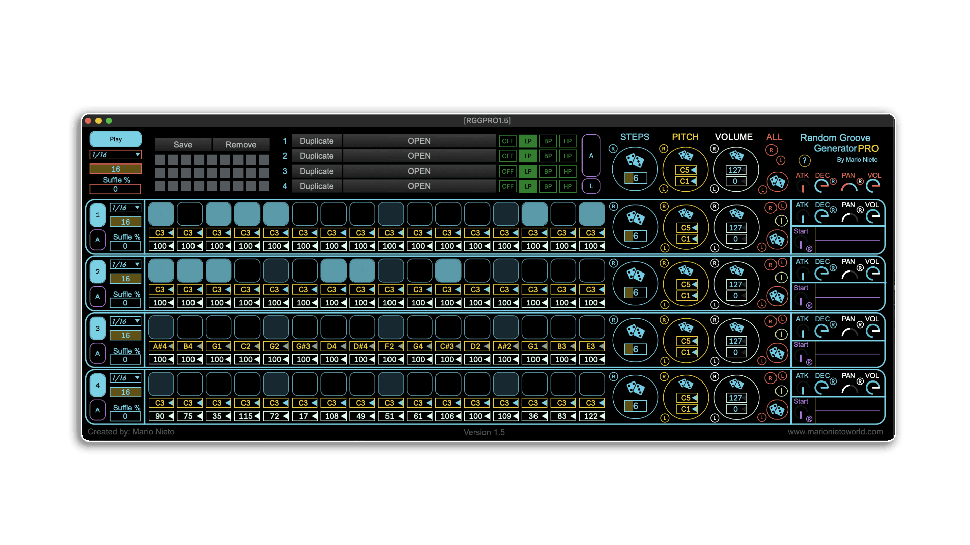
Task: Click the global Suffle % value field
Action: tap(116, 189)
